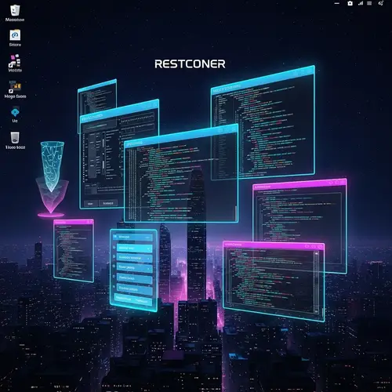Click the small icon beside the first menu row
This screenshot has height=392, width=392.
[x=114, y=247]
